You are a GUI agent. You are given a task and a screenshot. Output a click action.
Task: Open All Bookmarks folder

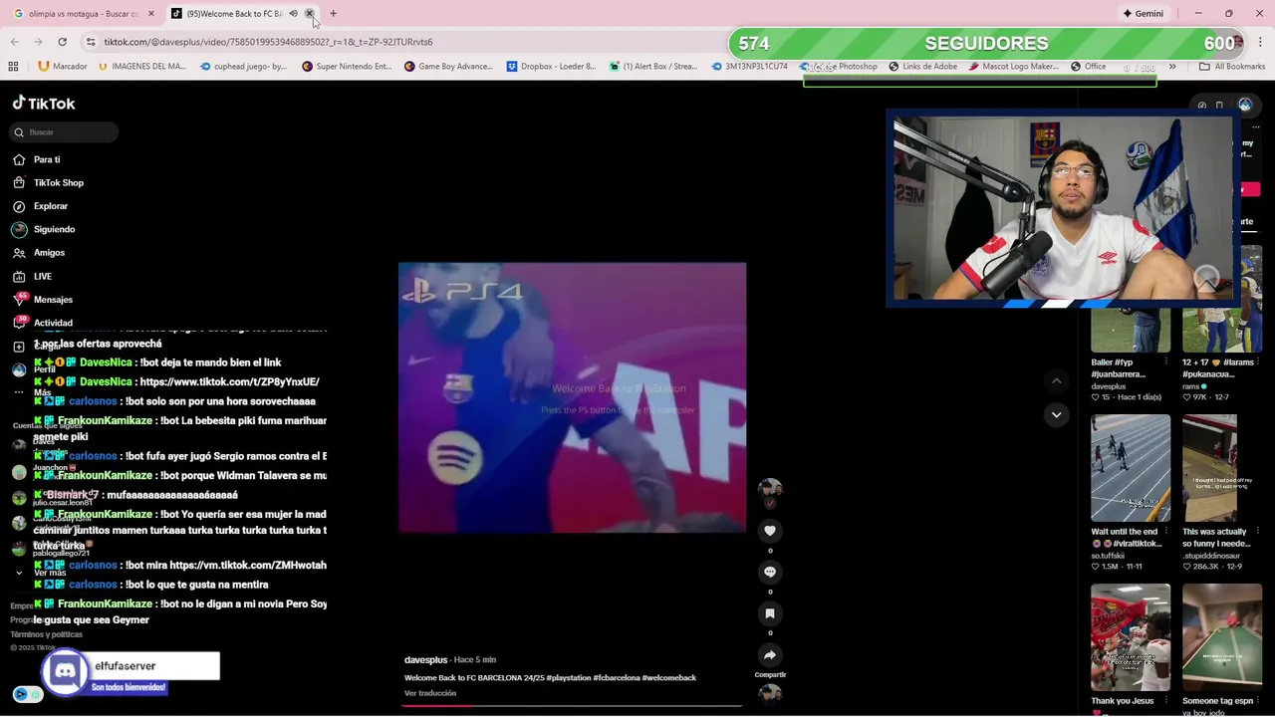[x=1231, y=67]
